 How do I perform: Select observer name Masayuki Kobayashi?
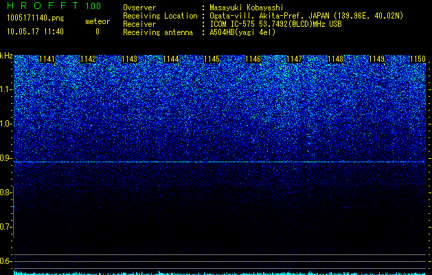247,8
